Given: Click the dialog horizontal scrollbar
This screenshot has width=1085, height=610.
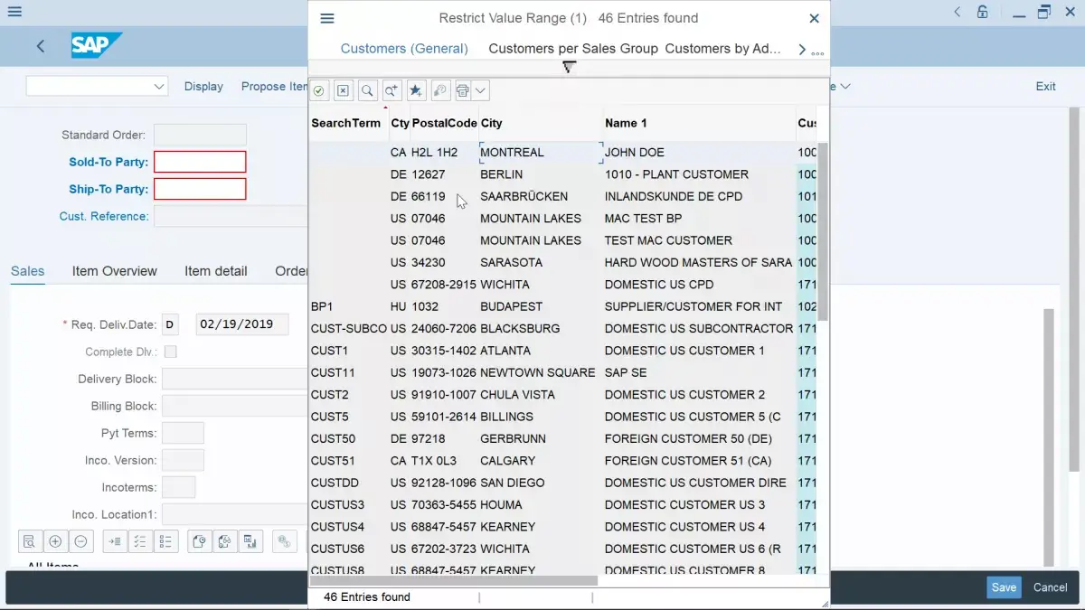Looking at the screenshot, I should [454, 580].
